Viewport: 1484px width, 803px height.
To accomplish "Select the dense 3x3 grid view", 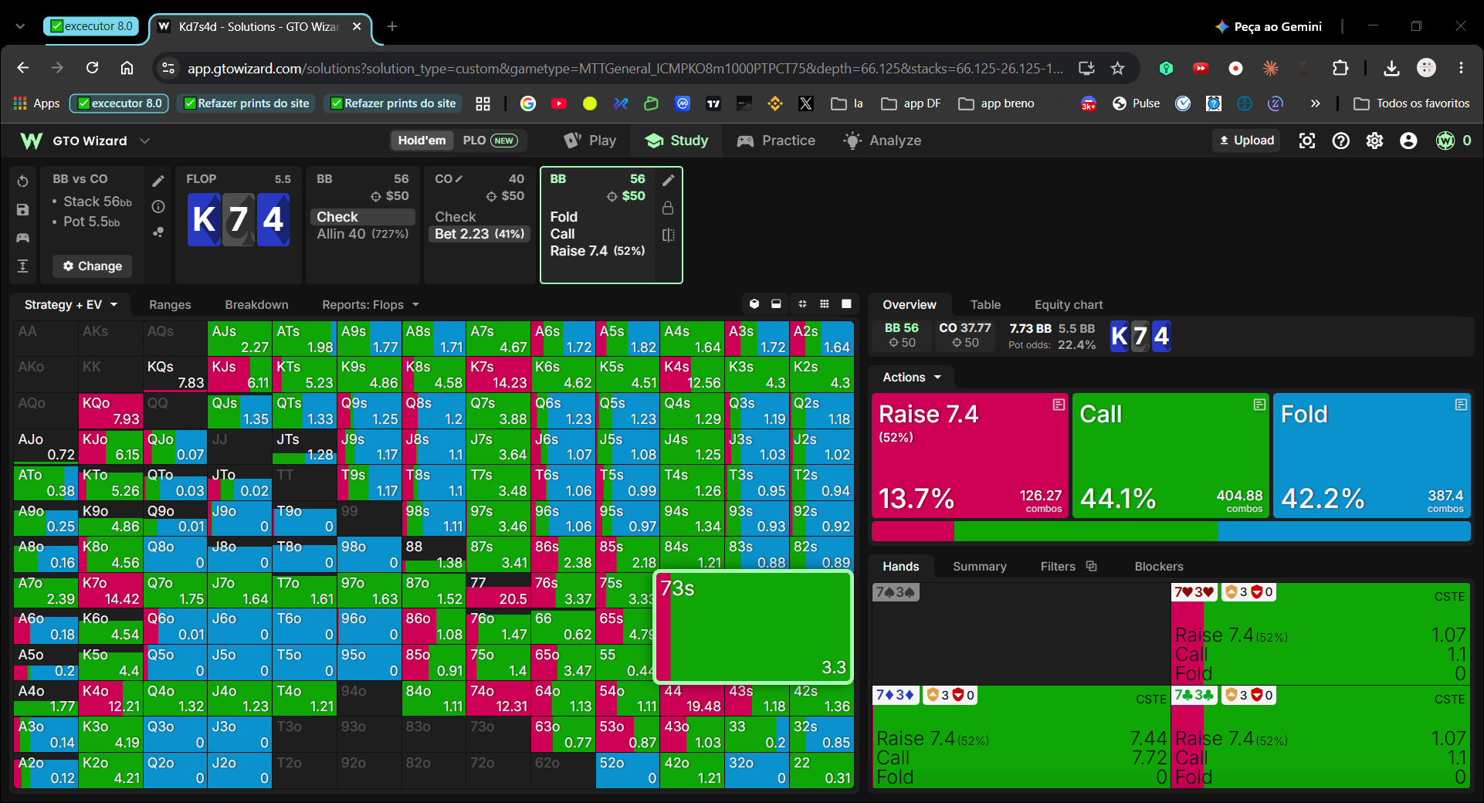I will 825,304.
